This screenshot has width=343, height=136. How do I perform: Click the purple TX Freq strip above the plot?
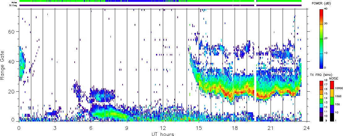pyautogui.click(x=160, y=6)
